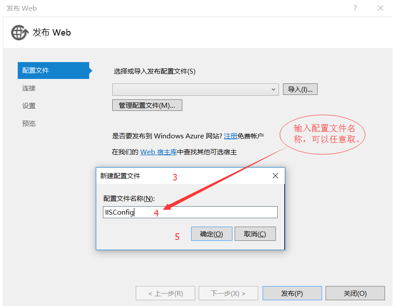Close the 发布 Web window

tap(380, 8)
